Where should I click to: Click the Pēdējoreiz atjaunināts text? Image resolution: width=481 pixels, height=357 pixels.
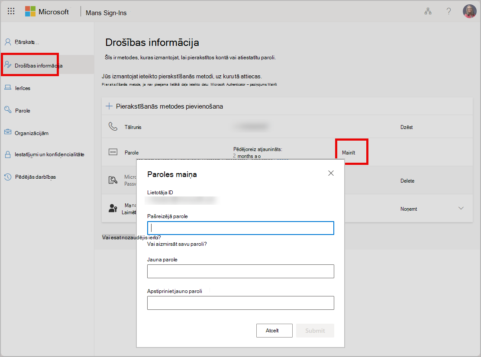(258, 149)
